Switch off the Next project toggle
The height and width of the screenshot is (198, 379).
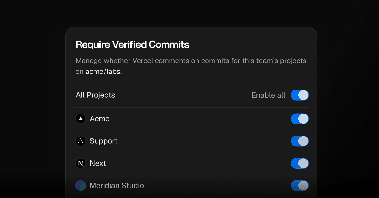point(300,163)
